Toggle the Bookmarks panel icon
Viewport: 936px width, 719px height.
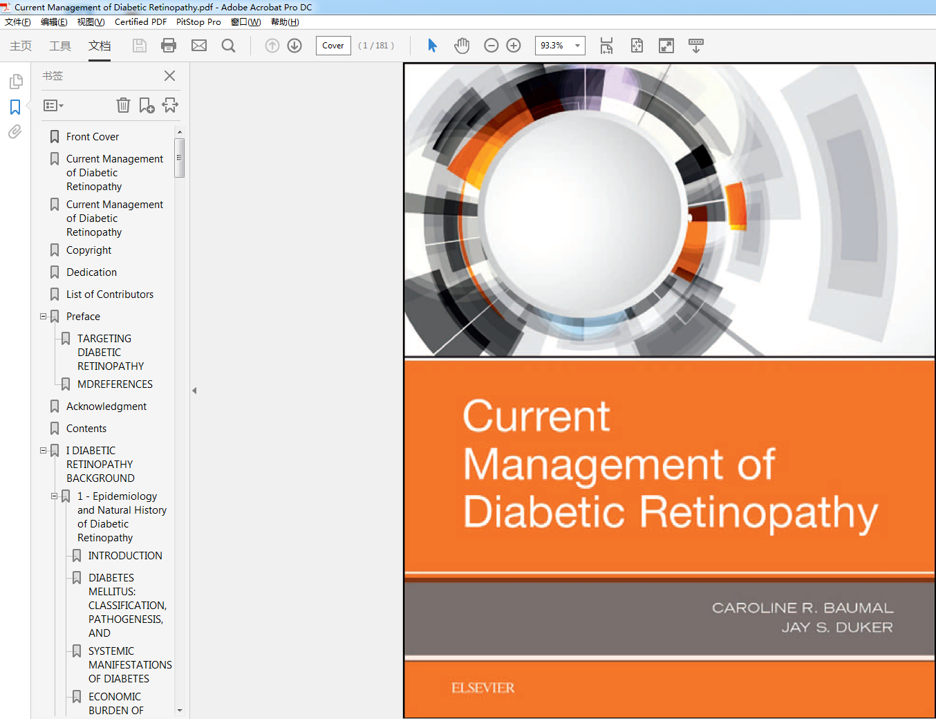(x=15, y=107)
